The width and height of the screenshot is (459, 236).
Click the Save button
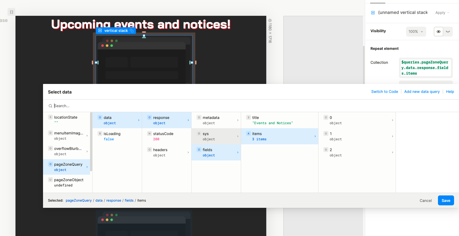[x=446, y=200]
